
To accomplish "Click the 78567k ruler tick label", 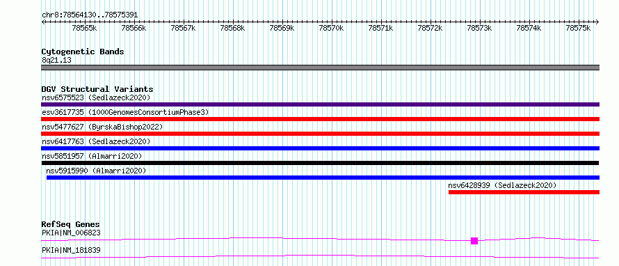I will coord(183,28).
